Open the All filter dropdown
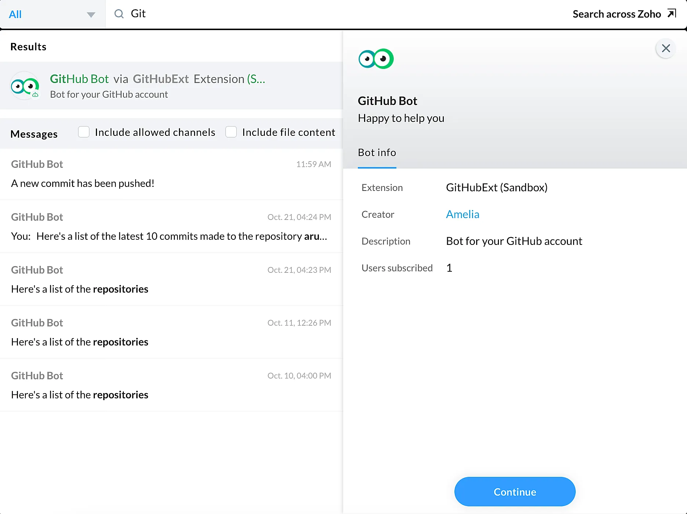 (x=51, y=14)
